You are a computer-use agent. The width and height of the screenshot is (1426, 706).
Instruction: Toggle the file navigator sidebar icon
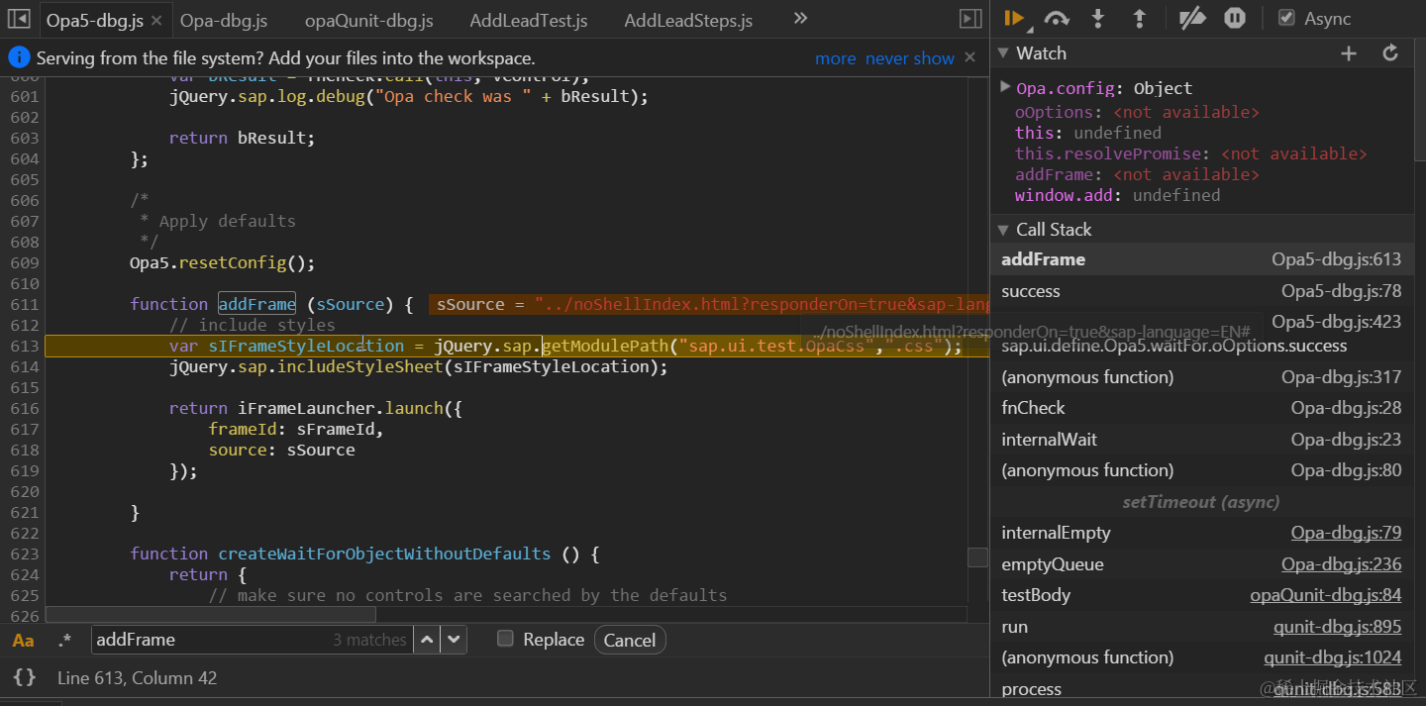tap(19, 19)
